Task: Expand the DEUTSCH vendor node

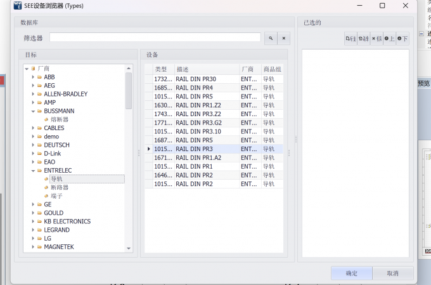Action: click(33, 145)
